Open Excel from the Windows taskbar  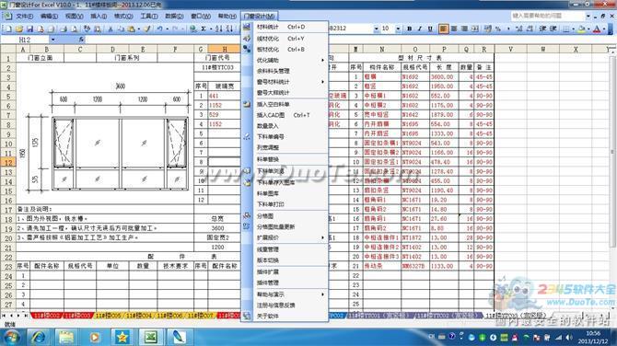(151, 337)
